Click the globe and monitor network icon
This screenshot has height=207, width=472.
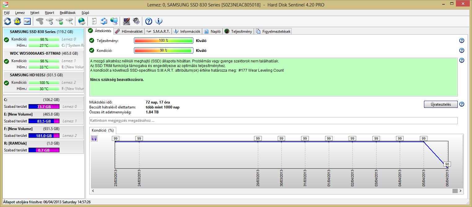pos(114,21)
